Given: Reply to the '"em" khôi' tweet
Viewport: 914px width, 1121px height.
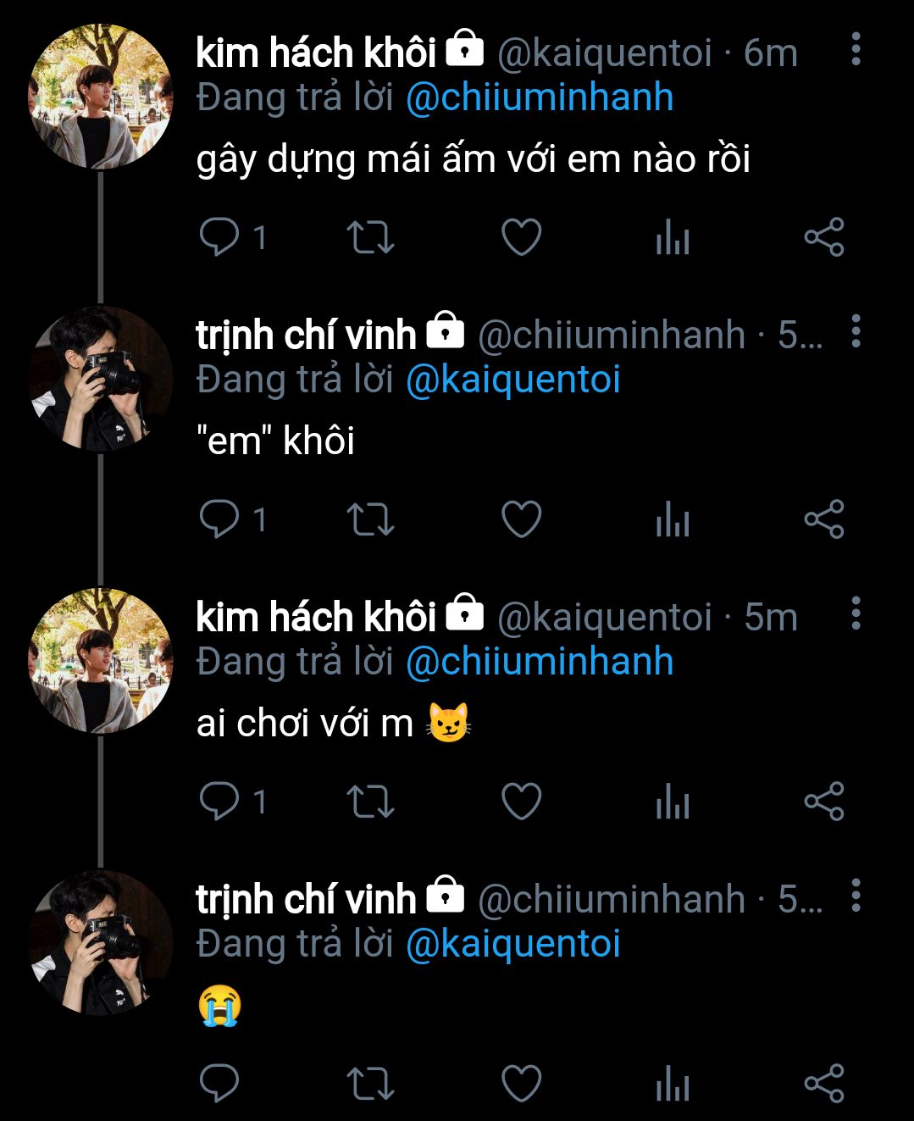Looking at the screenshot, I should pos(219,519).
